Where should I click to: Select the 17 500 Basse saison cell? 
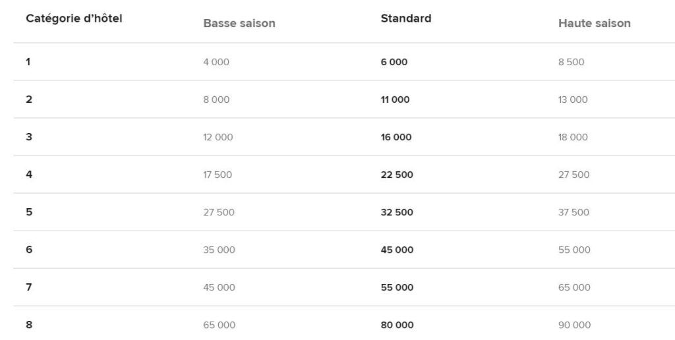[x=218, y=175]
